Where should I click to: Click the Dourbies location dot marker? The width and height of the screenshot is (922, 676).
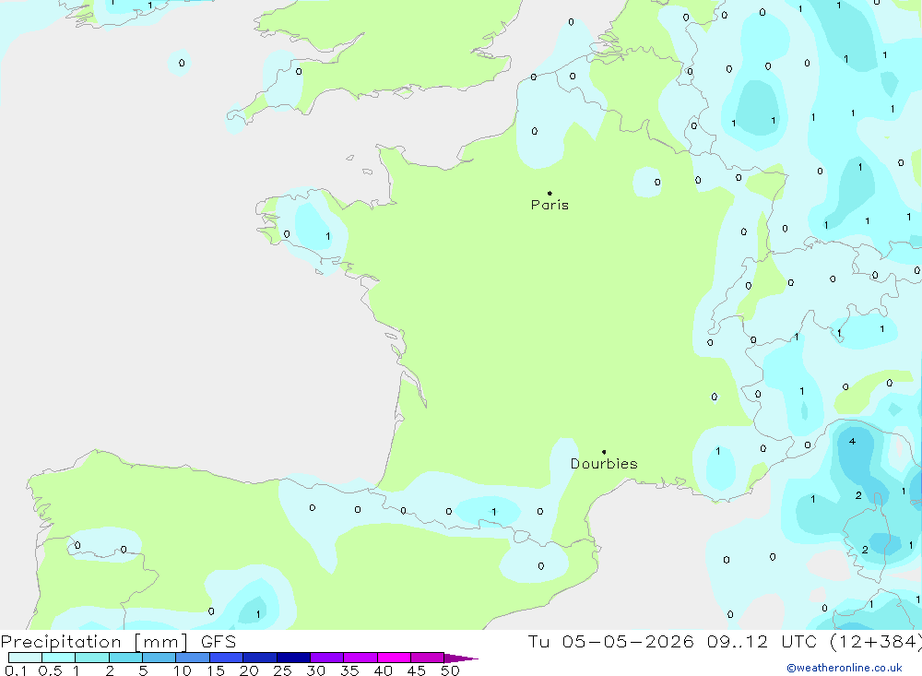point(604,452)
